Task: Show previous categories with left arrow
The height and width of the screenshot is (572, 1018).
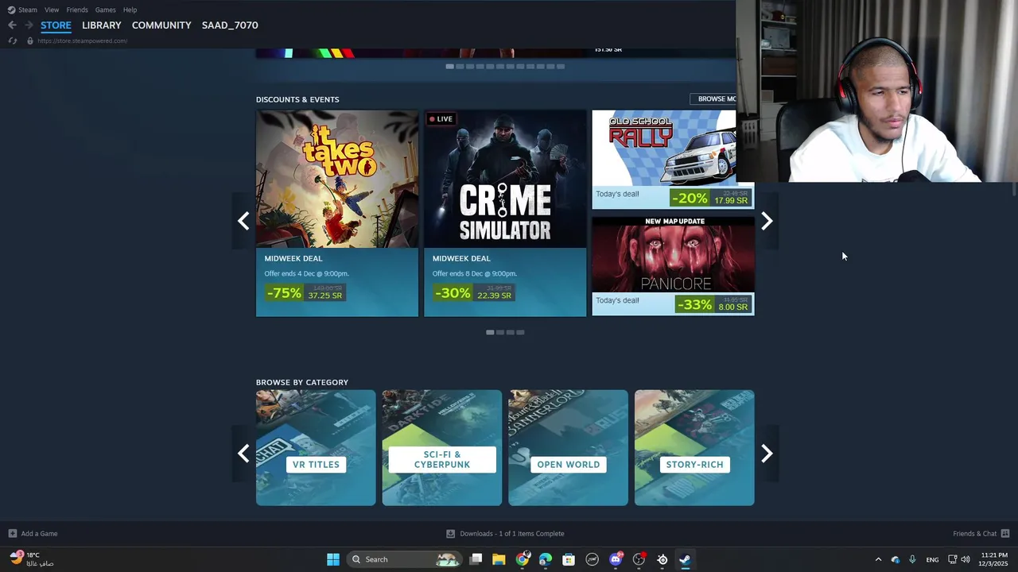Action: click(x=243, y=454)
